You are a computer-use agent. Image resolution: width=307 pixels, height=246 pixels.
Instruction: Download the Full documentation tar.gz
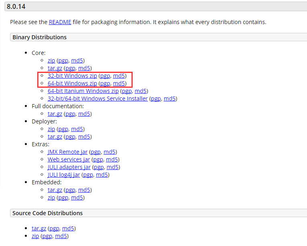[x=55, y=114]
